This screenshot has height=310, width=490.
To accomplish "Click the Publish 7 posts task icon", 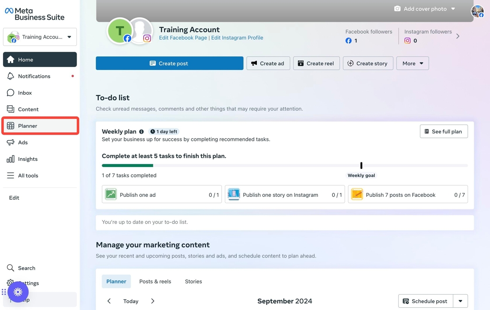I will pyautogui.click(x=357, y=194).
